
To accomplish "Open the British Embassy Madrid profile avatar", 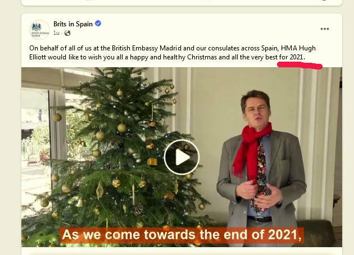I will pyautogui.click(x=40, y=30).
